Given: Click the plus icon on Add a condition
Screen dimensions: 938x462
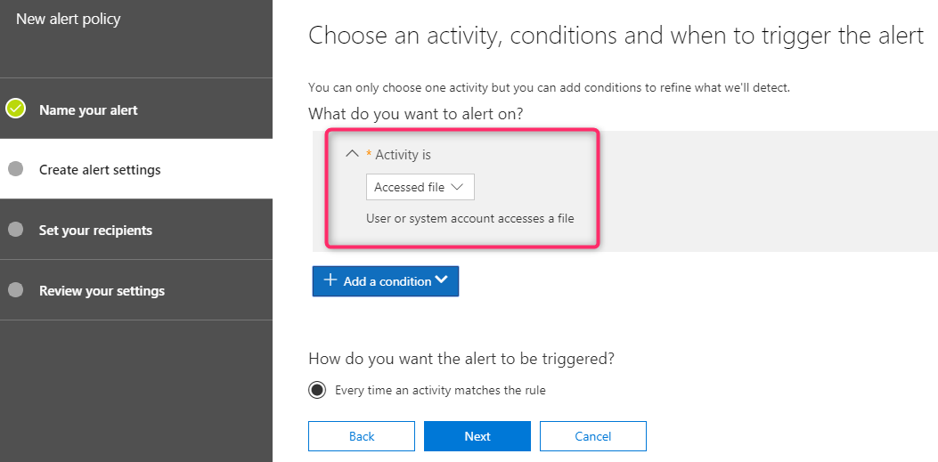Looking at the screenshot, I should click(x=330, y=280).
